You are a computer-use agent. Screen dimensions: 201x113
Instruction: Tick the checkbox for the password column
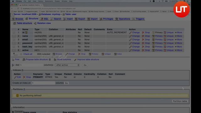point(14,43)
